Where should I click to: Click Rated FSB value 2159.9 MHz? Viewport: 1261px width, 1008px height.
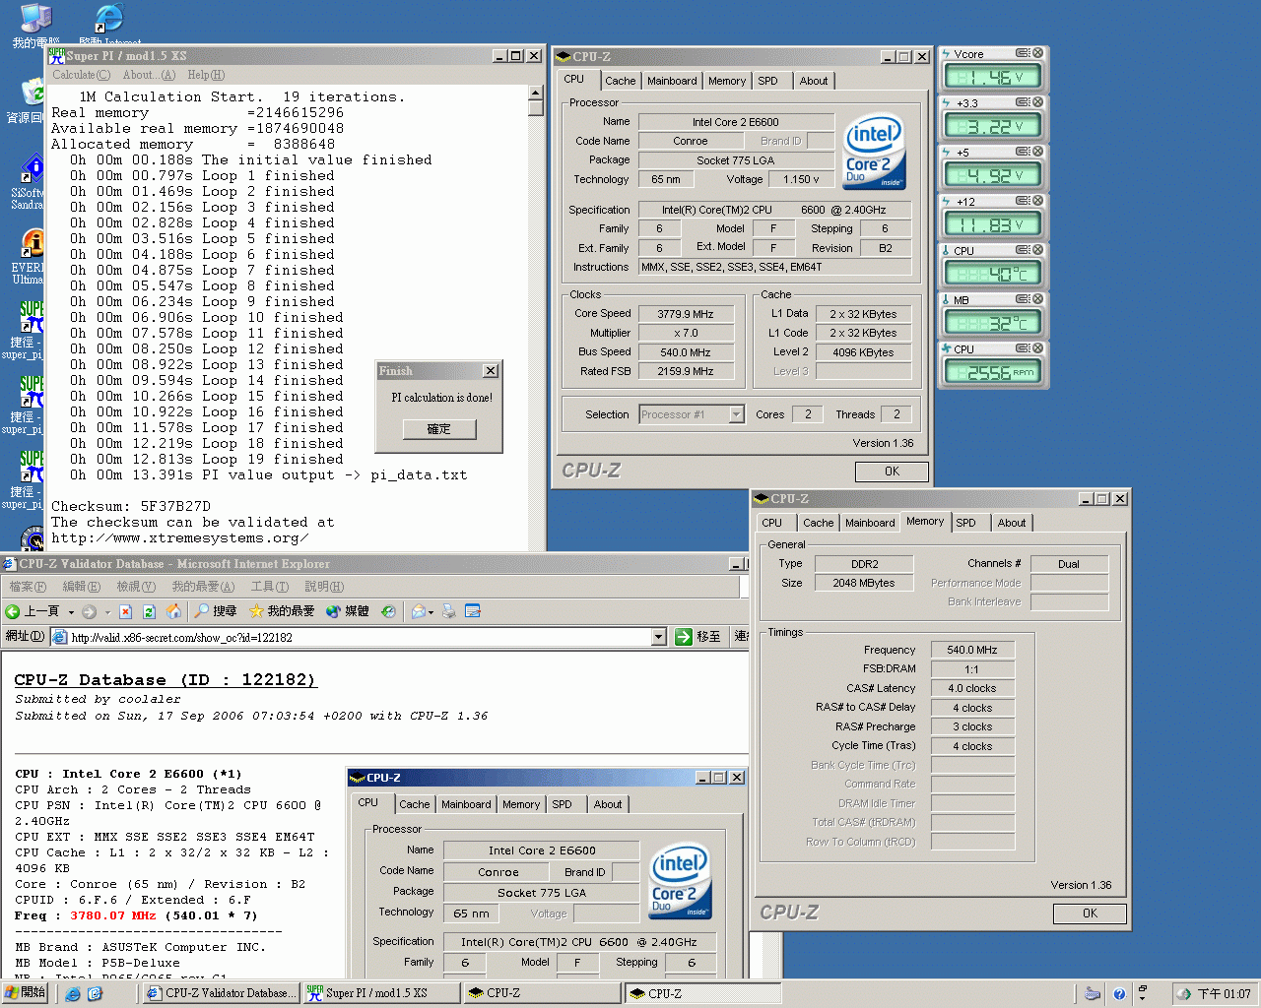(x=687, y=371)
